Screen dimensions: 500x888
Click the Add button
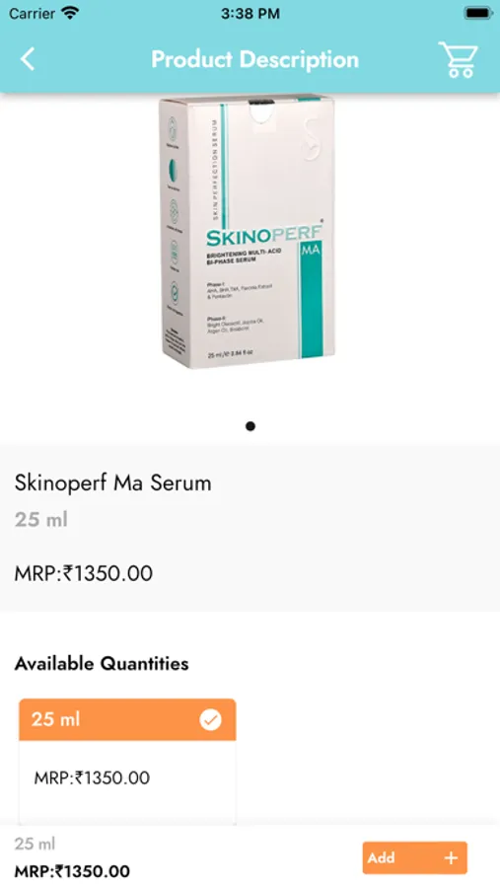(x=414, y=858)
